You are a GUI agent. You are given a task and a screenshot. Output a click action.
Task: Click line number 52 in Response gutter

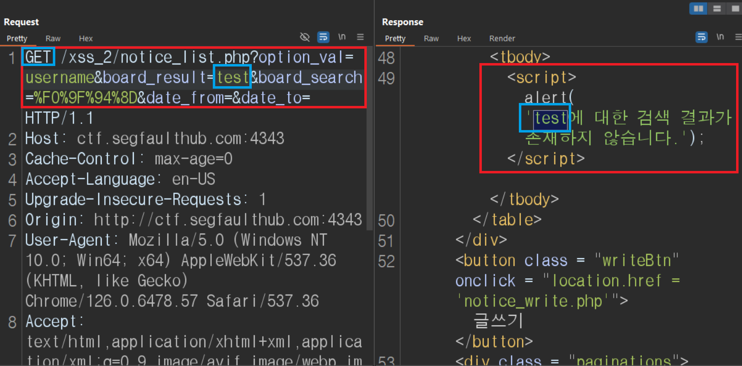coord(387,261)
